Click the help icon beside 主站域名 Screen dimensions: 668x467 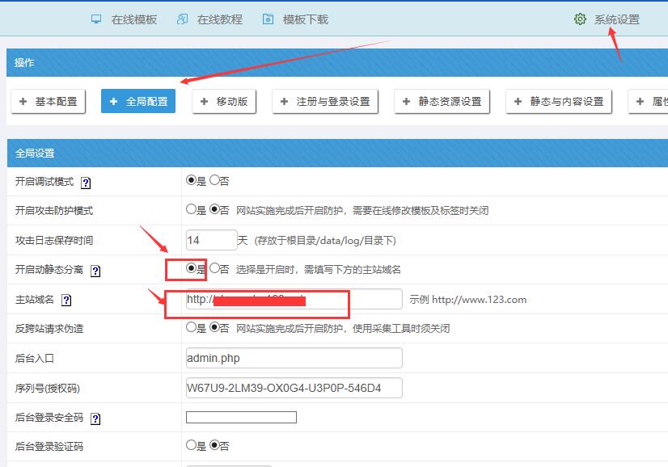(66, 301)
